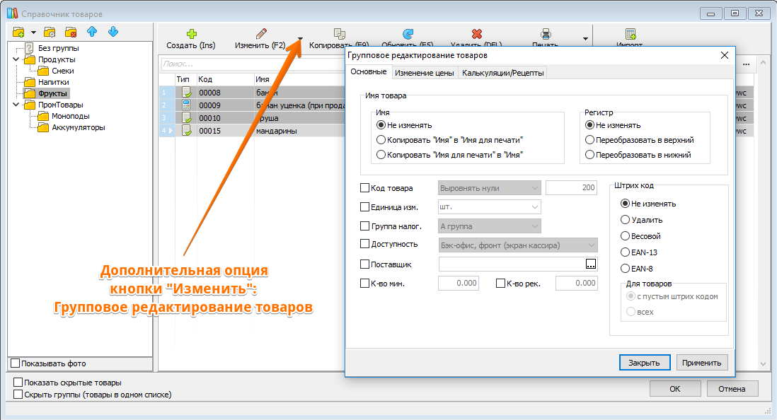The height and width of the screenshot is (420, 777).
Task: Enable the Группа налог. checkbox
Action: click(364, 226)
